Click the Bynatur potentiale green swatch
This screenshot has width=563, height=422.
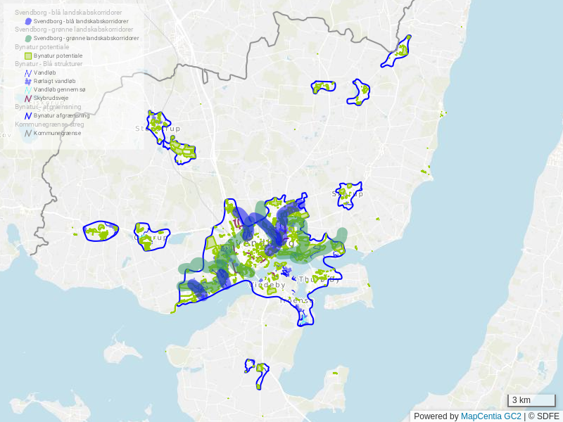pyautogui.click(x=28, y=56)
